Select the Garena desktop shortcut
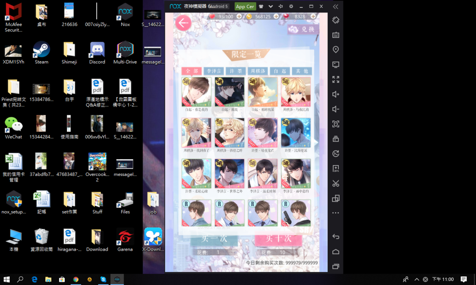The height and width of the screenshot is (285, 476). [x=125, y=240]
